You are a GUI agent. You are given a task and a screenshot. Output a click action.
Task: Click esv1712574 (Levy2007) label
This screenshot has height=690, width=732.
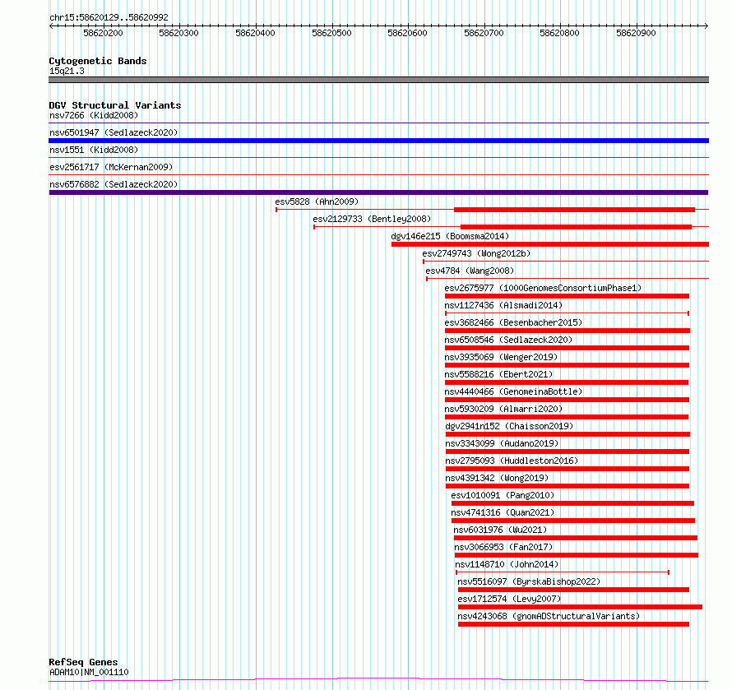[509, 599]
